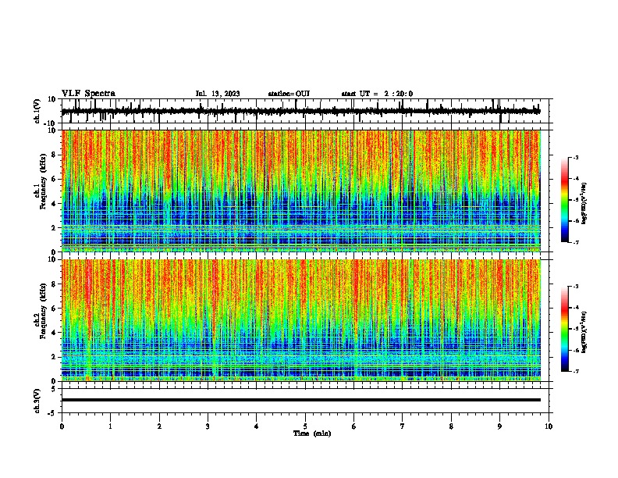Click the "start UT = 2:20:0" text
This screenshot has height=478, width=618.
tap(377, 94)
